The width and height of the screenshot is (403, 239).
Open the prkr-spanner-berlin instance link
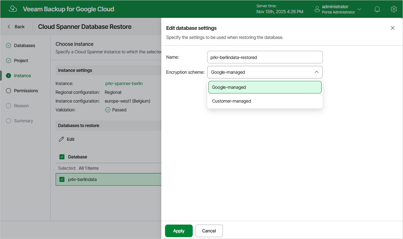coord(124,83)
